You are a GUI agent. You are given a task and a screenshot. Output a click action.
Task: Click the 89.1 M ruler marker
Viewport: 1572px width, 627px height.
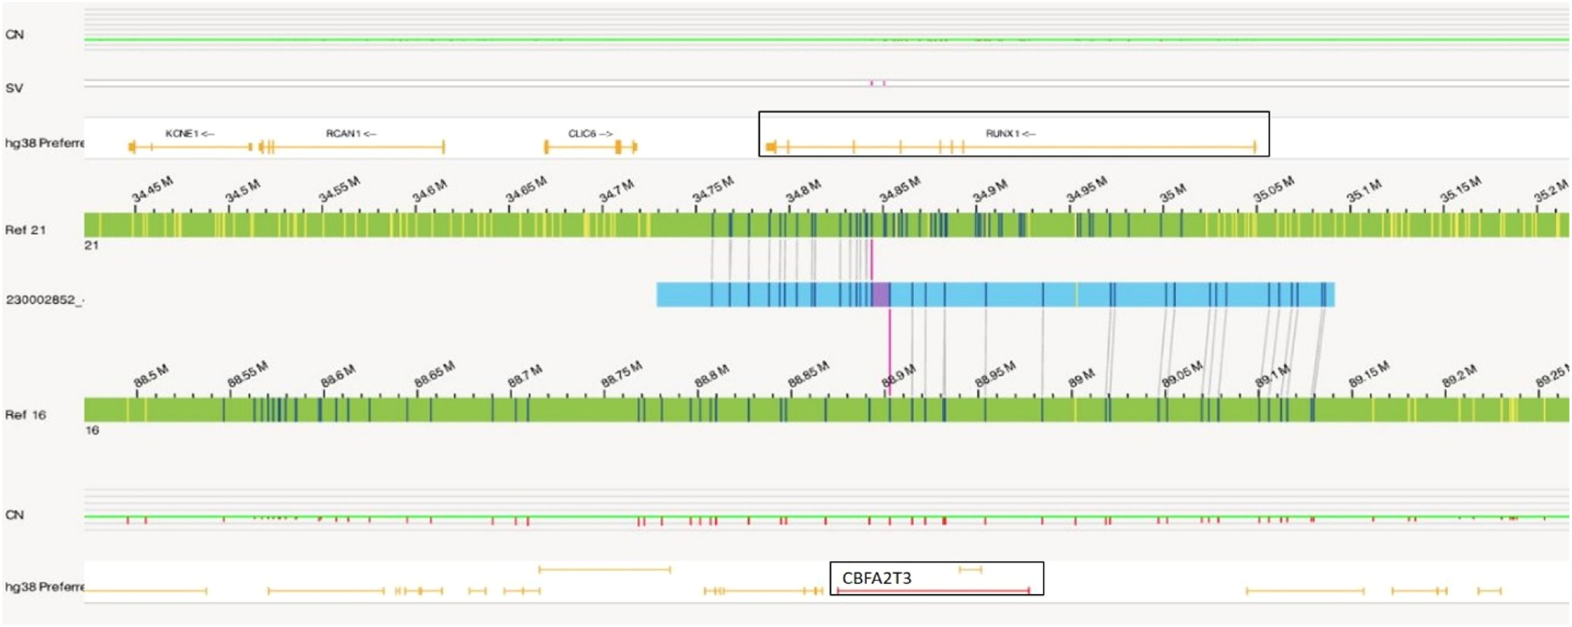tap(1272, 376)
